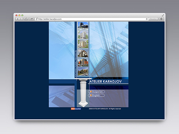Reload the page with the refresh icon
179x134 pixels.
(x=147, y=19)
